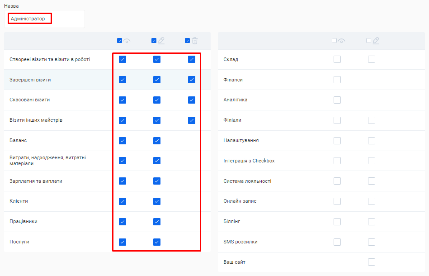Click the Назва field containing Адміністратор
The width and height of the screenshot is (429, 276).
click(44, 19)
